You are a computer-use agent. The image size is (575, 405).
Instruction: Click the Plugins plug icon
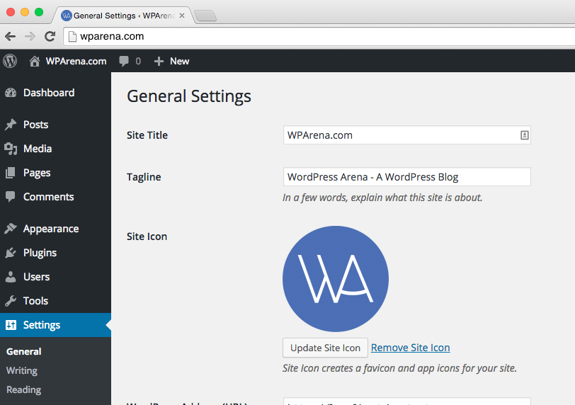[11, 253]
